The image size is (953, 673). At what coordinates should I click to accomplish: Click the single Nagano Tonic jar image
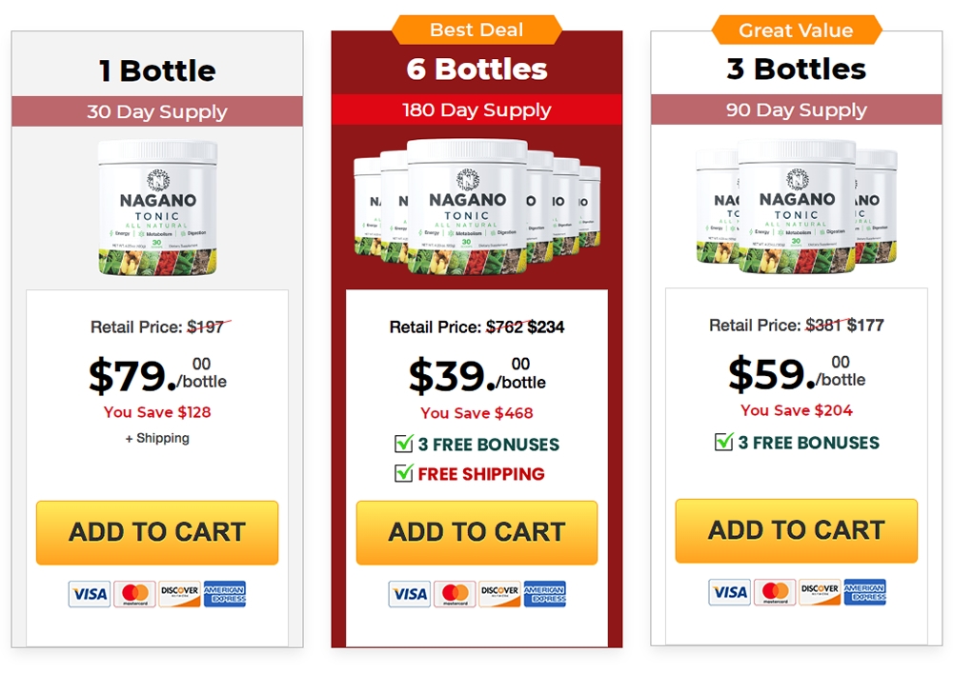[x=157, y=208]
